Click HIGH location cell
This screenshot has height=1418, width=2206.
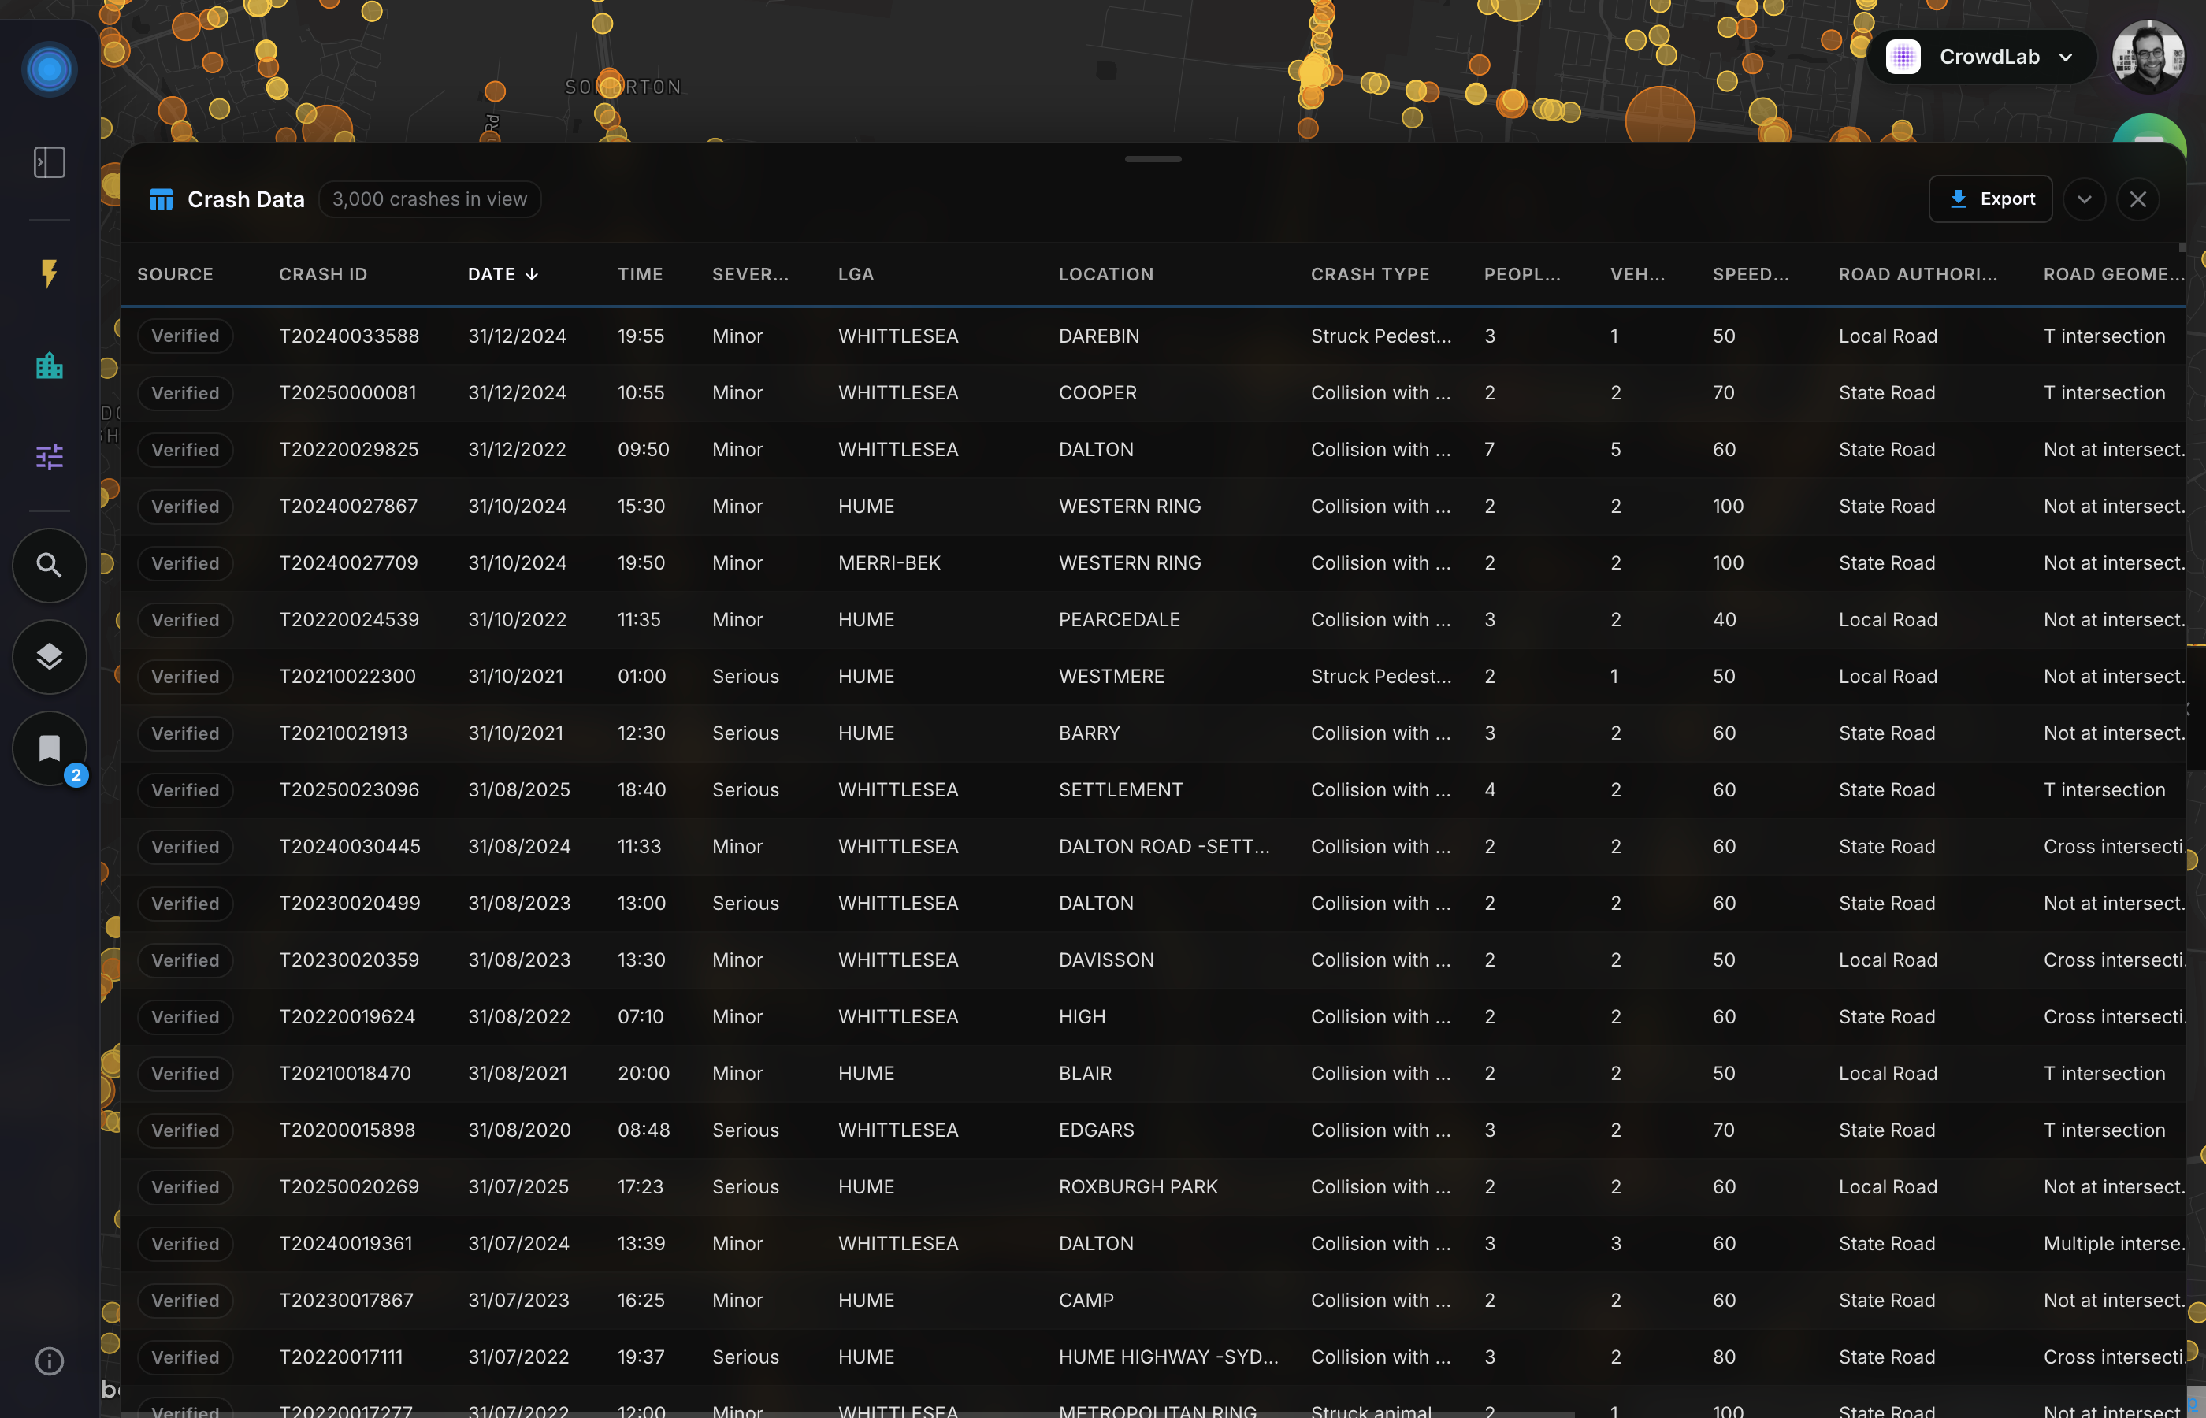[x=1082, y=1016]
